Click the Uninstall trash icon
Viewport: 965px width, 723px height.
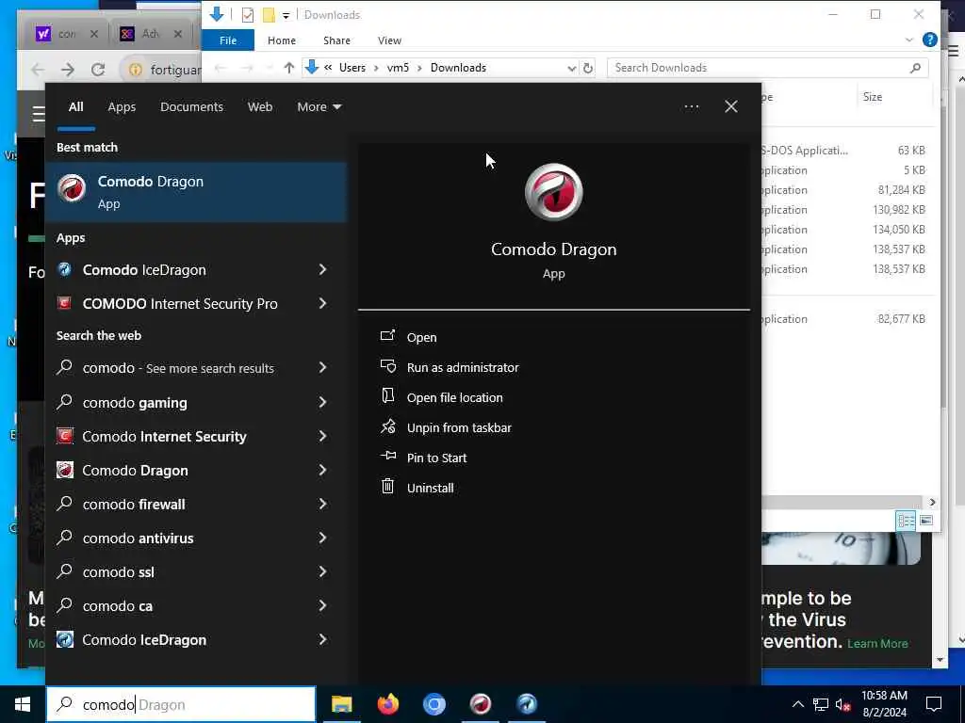coord(387,487)
